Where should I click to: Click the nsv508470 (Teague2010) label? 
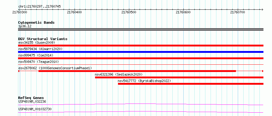pyautogui.click(x=39, y=62)
